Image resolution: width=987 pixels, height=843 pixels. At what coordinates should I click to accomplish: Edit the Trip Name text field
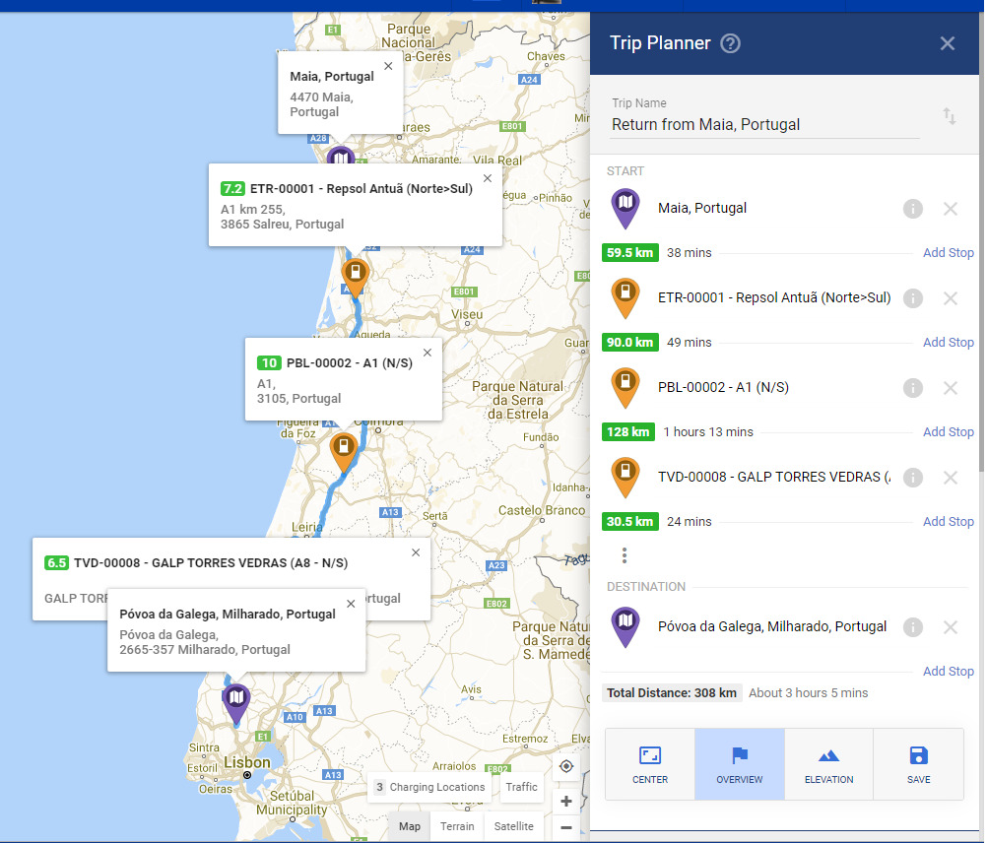[x=763, y=125]
